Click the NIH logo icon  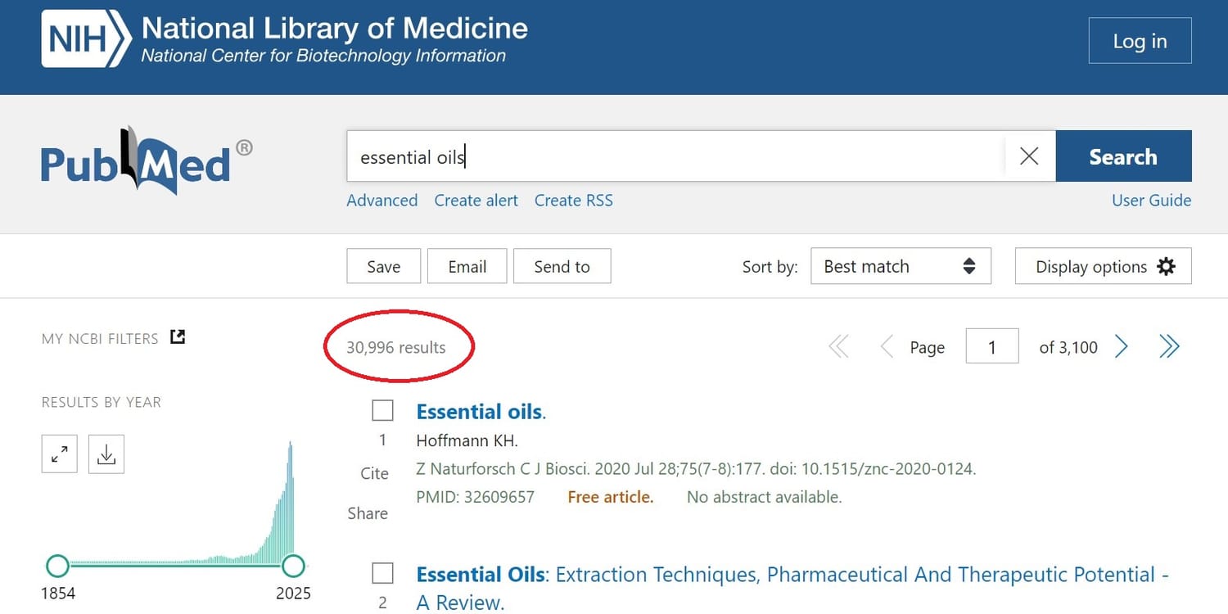86,39
